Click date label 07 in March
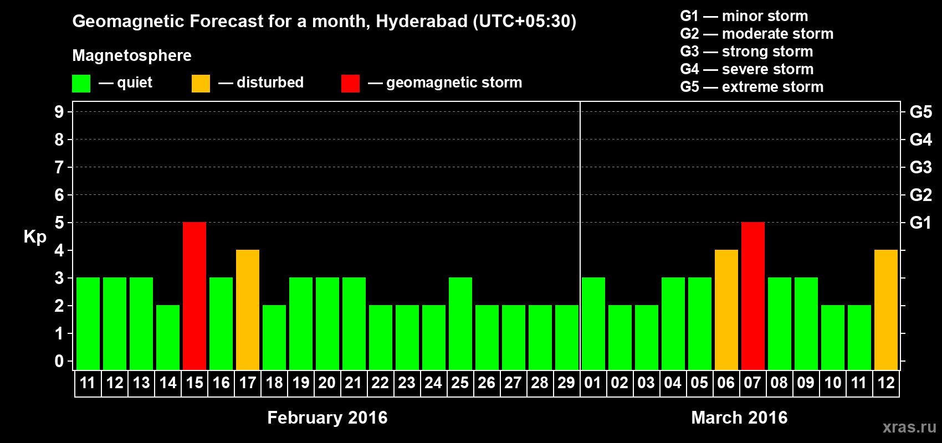This screenshot has height=443, width=942. click(752, 383)
